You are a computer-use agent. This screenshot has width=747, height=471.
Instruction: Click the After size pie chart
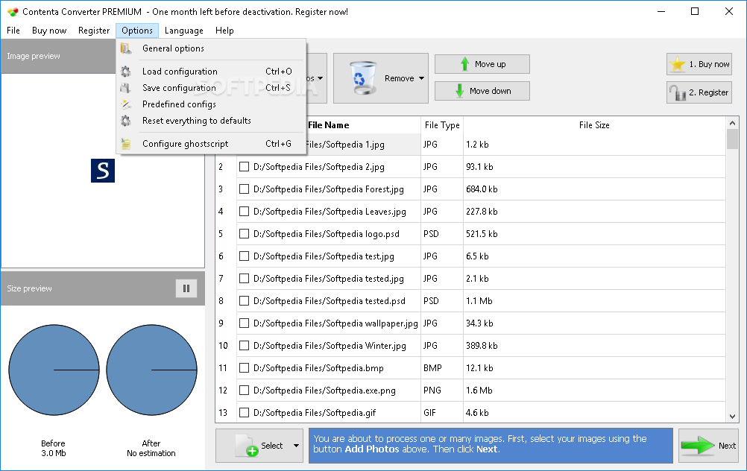(x=151, y=370)
